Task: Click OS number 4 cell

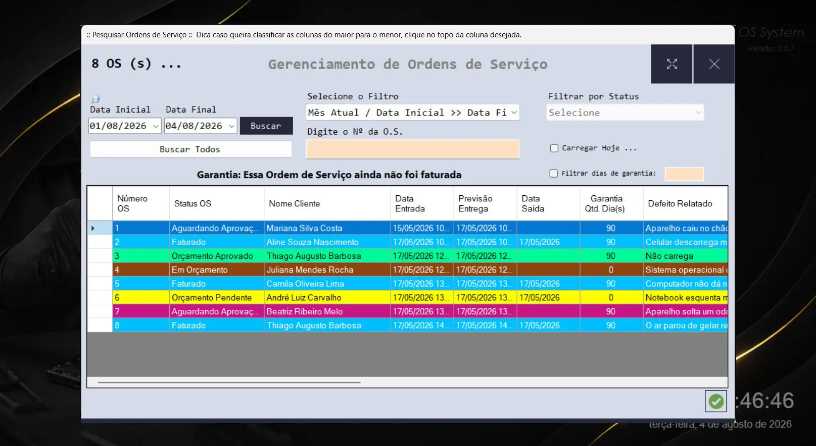Action: (x=141, y=270)
